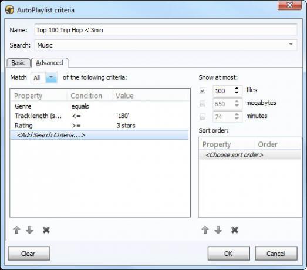This screenshot has height=270, width=307.
Task: Toggle the files limit checkbox
Action: (x=203, y=90)
